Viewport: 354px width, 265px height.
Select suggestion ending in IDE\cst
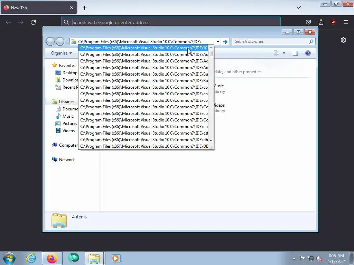coord(143,133)
